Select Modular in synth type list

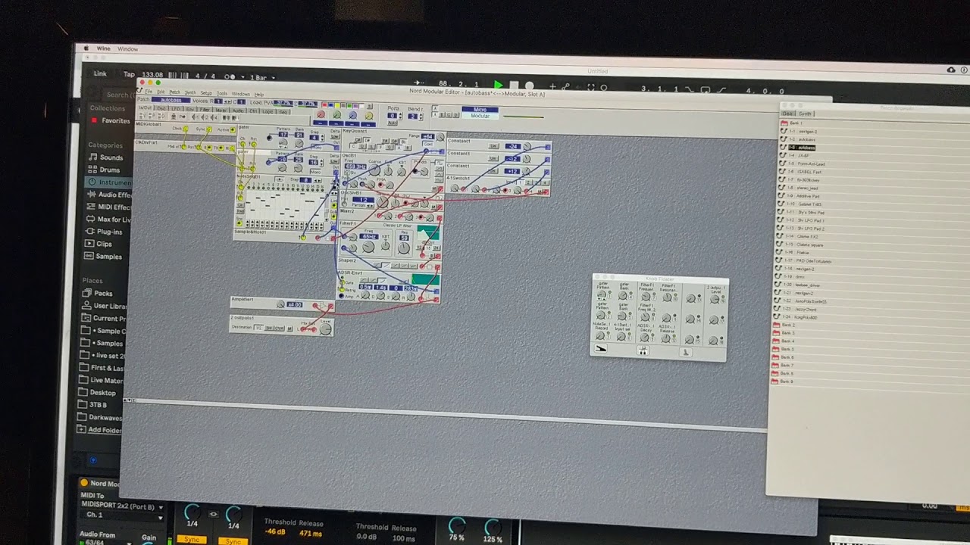pos(480,116)
